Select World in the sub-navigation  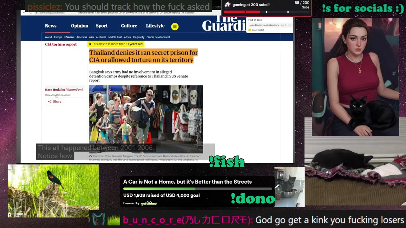point(48,37)
